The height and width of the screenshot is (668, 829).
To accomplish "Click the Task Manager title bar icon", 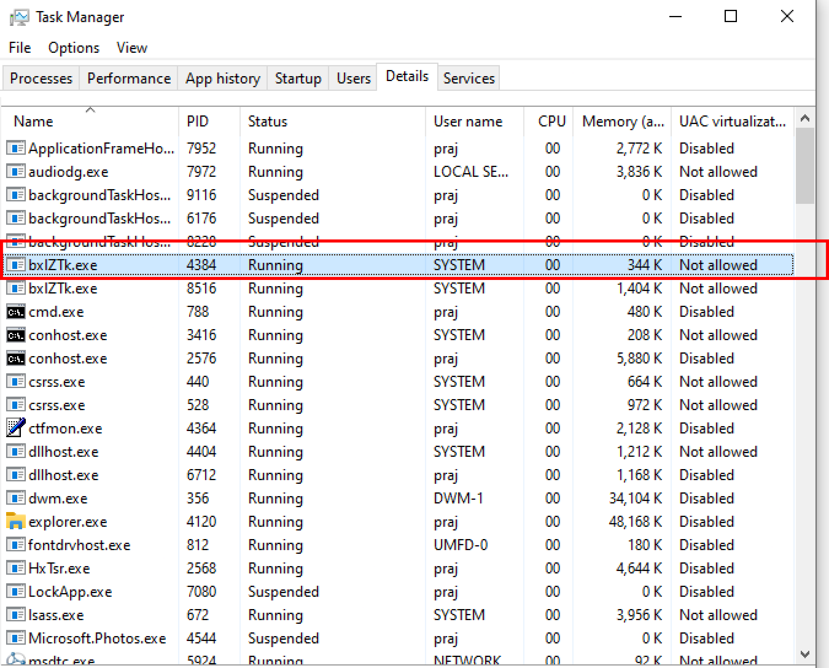I will tap(19, 17).
